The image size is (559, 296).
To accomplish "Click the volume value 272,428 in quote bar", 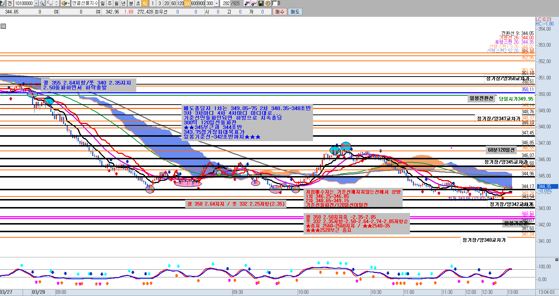I will pyautogui.click(x=145, y=12).
